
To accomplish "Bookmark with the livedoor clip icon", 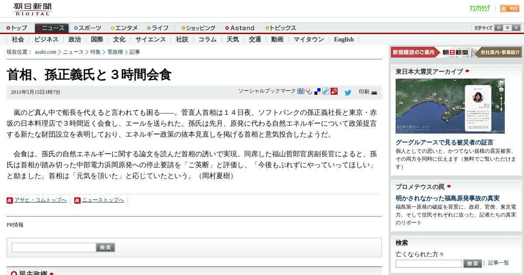I will pyautogui.click(x=309, y=91).
